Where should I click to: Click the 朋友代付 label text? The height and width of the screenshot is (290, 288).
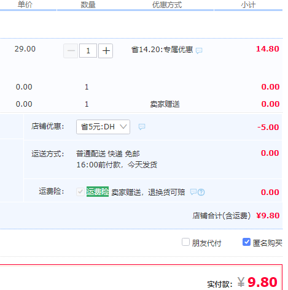point(206,243)
